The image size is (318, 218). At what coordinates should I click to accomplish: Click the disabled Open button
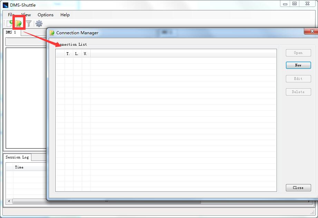(x=298, y=53)
